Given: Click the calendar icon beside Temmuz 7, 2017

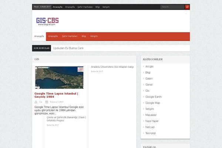Looking at the screenshot, I should click(47, 102).
